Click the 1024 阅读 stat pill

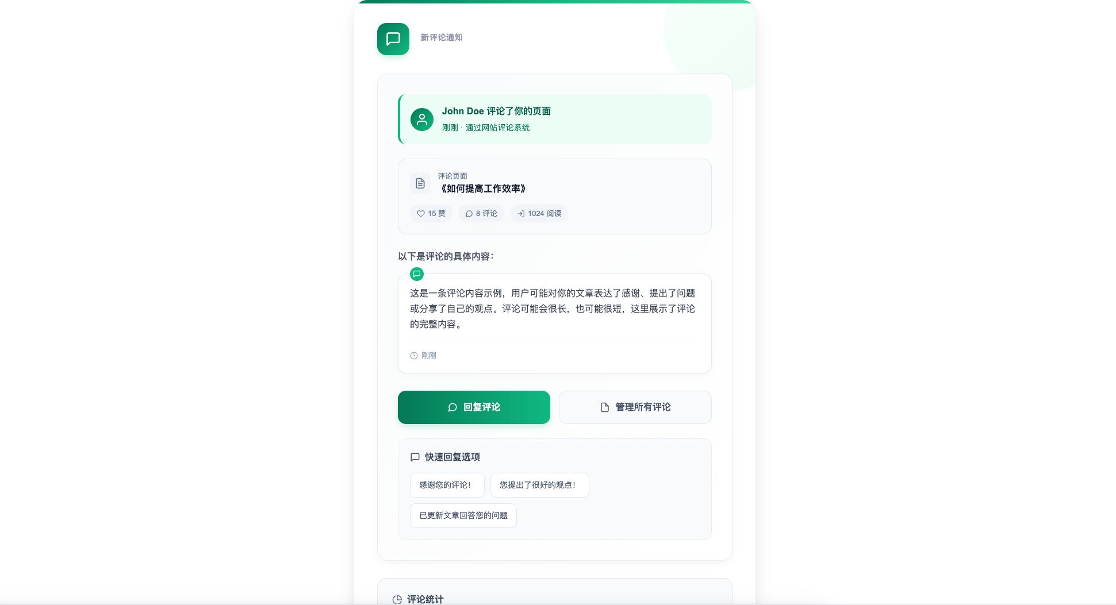(x=539, y=214)
